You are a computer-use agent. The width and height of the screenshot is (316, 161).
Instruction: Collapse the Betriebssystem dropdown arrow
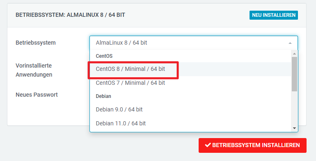pos(290,43)
